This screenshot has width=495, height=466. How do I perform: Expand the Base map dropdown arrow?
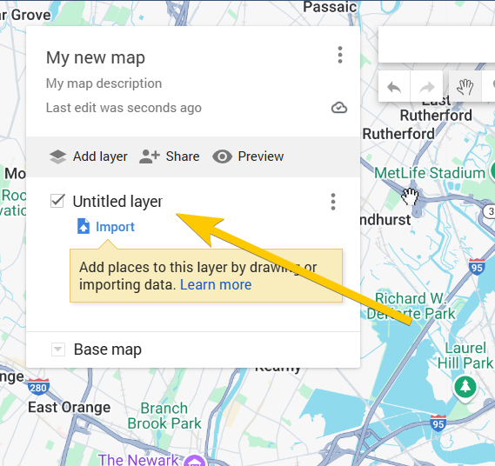click(58, 349)
